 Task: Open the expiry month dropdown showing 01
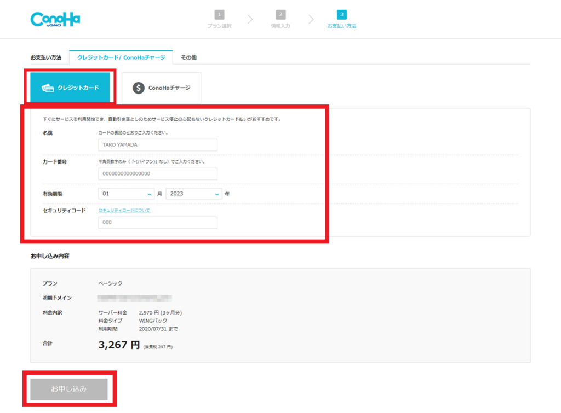pos(127,194)
